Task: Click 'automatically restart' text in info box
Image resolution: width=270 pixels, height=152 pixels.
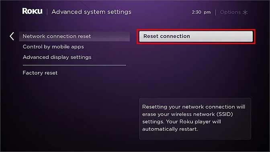Action: point(170,129)
